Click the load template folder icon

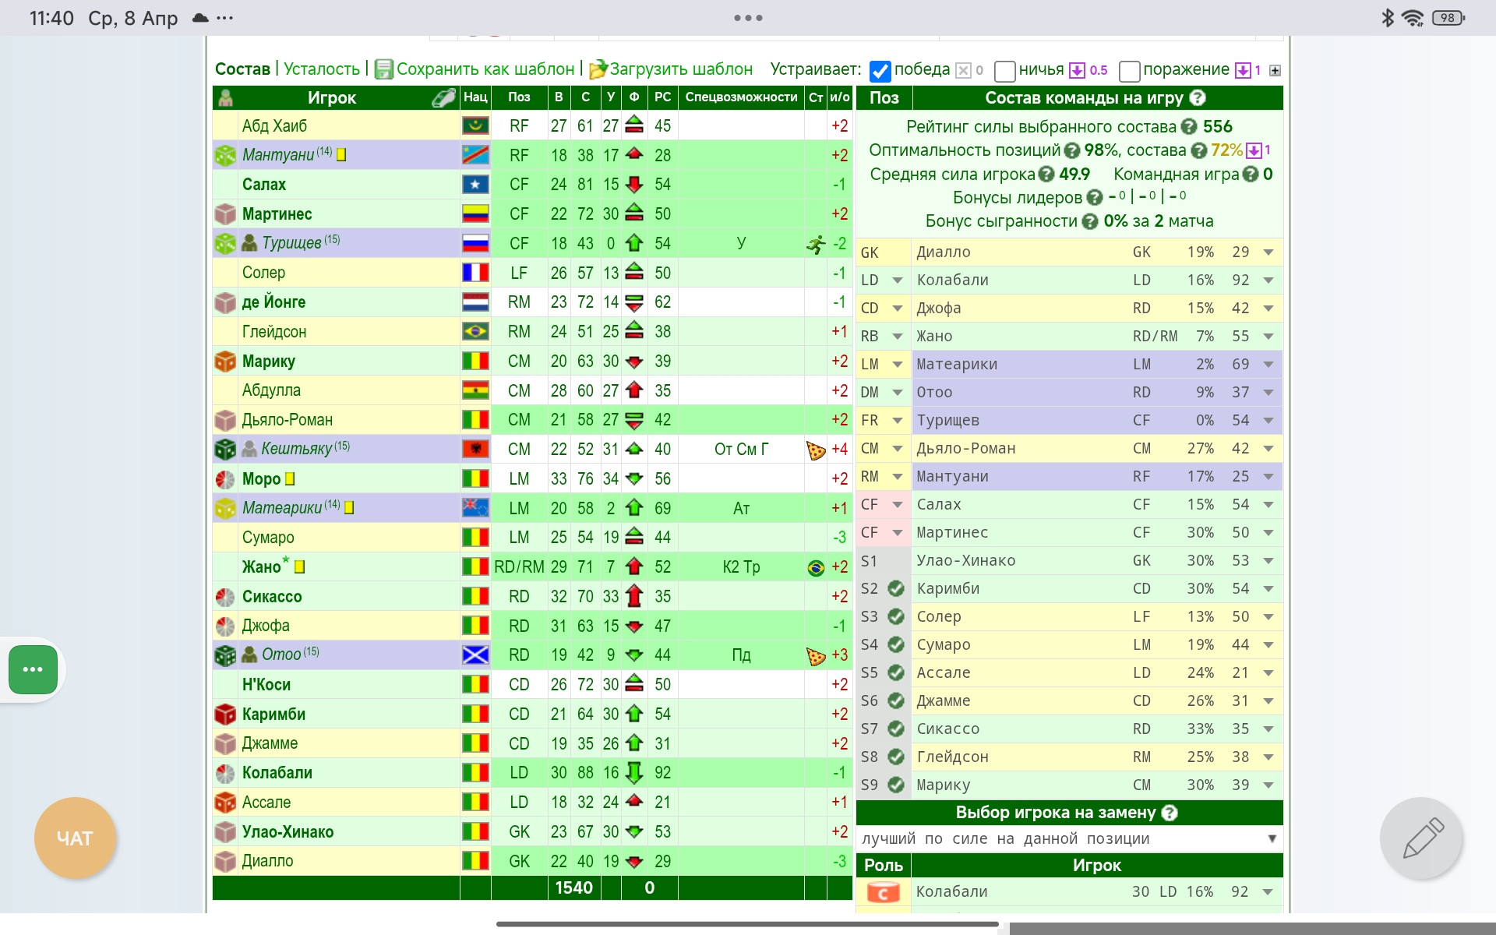[598, 69]
